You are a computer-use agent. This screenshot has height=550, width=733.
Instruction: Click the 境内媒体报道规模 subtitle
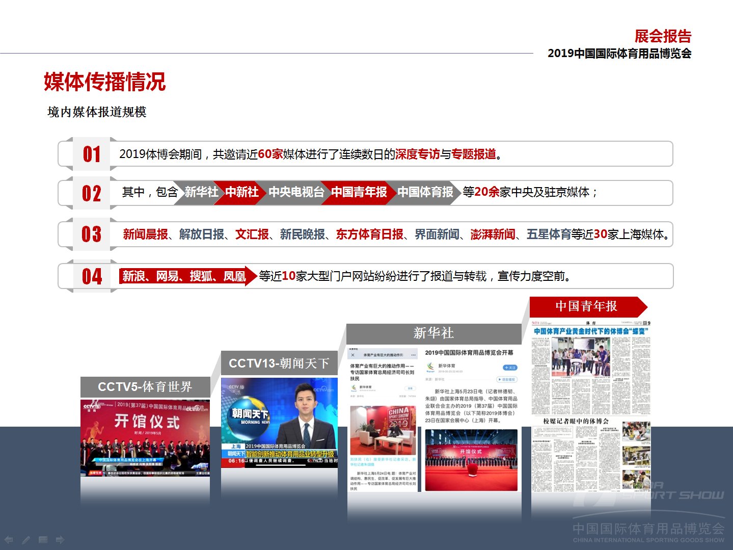[97, 112]
